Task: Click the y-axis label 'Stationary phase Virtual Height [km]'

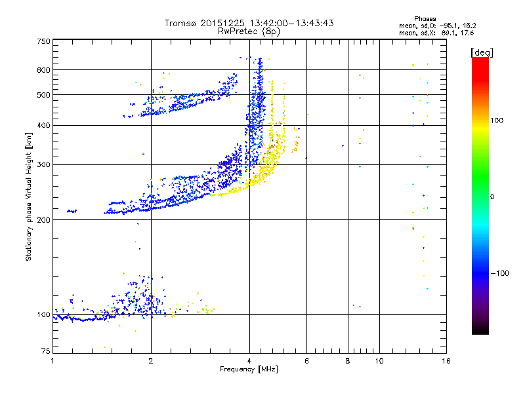Action: tap(28, 196)
